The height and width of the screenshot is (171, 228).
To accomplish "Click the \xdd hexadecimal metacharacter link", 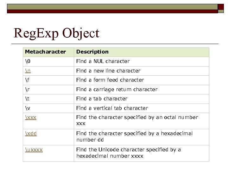I will click(31, 134).
